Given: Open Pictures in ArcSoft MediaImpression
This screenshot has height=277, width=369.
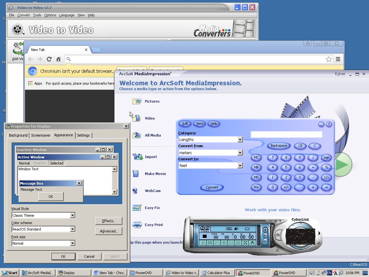Looking at the screenshot, I should click(x=146, y=101).
